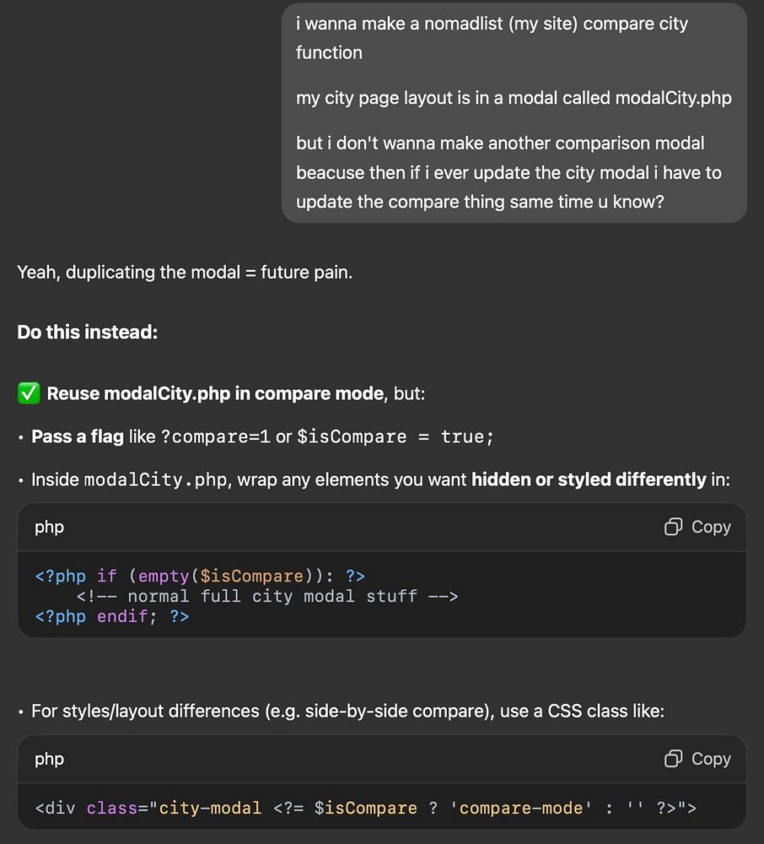The height and width of the screenshot is (844, 764).
Task: Click the green checkmark emoji
Action: point(28,393)
